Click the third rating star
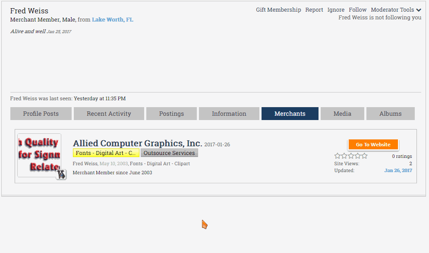429x253 pixels. [351, 156]
